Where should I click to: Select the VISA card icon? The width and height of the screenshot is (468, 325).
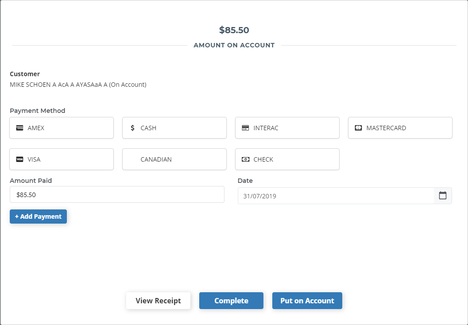click(19, 159)
